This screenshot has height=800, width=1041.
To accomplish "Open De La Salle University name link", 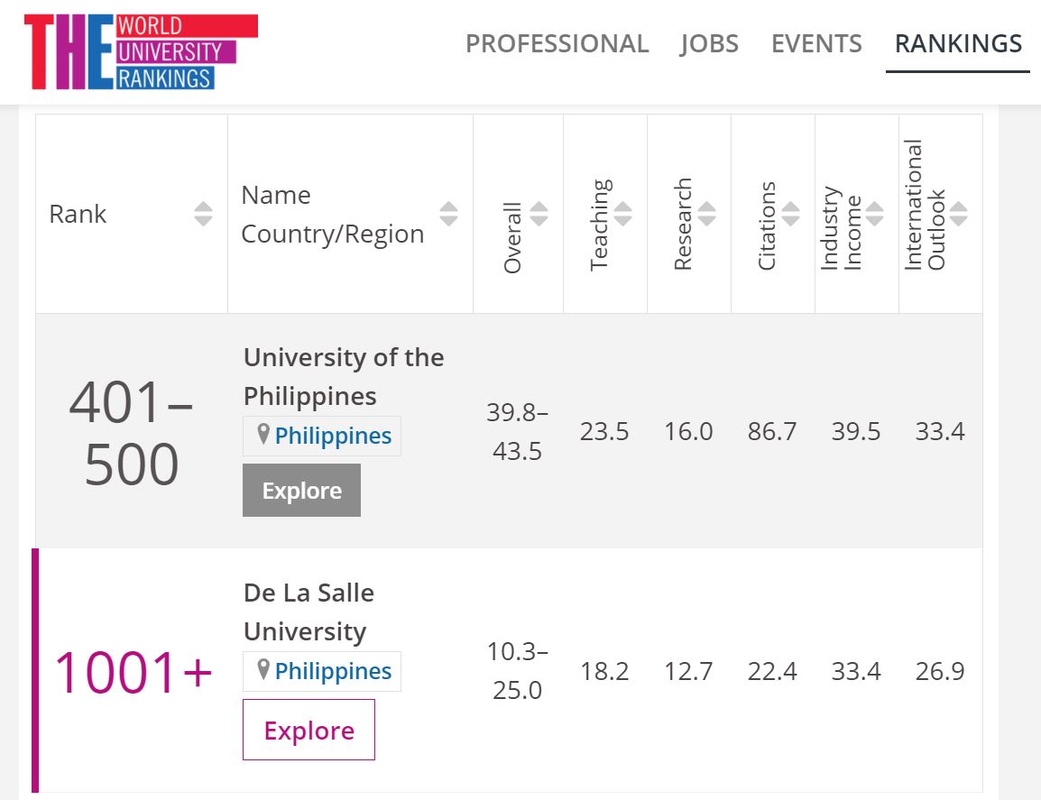I will pyautogui.click(x=309, y=612).
